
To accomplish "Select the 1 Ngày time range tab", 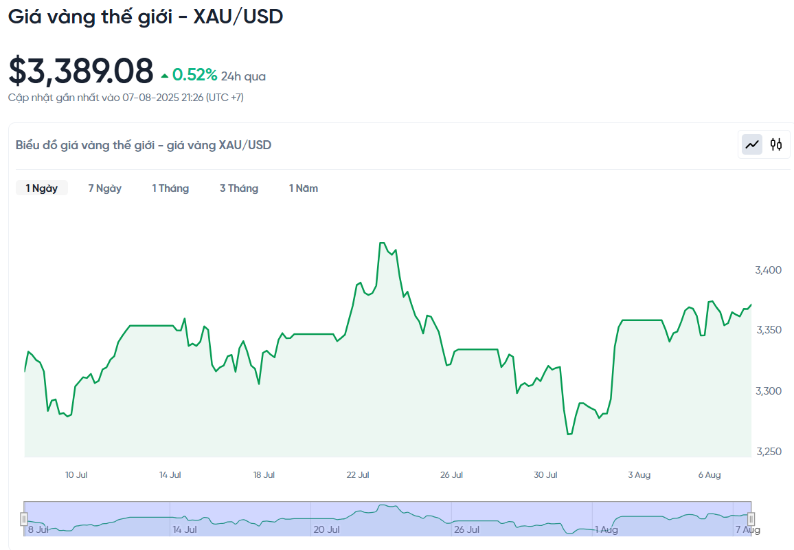I will (x=41, y=188).
